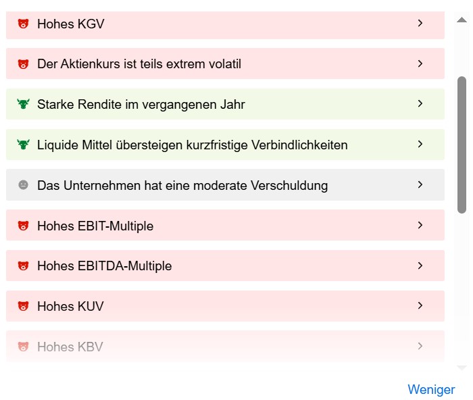Image resolution: width=473 pixels, height=400 pixels.
Task: Click the green bull icon beside Starke Rendite
Action: click(x=23, y=104)
